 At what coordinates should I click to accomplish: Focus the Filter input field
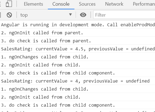[x=124, y=15]
